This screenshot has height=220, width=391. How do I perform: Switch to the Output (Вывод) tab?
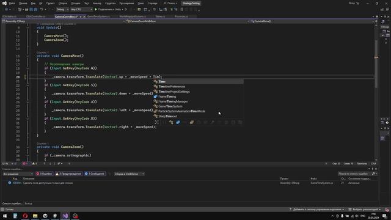coord(29,204)
